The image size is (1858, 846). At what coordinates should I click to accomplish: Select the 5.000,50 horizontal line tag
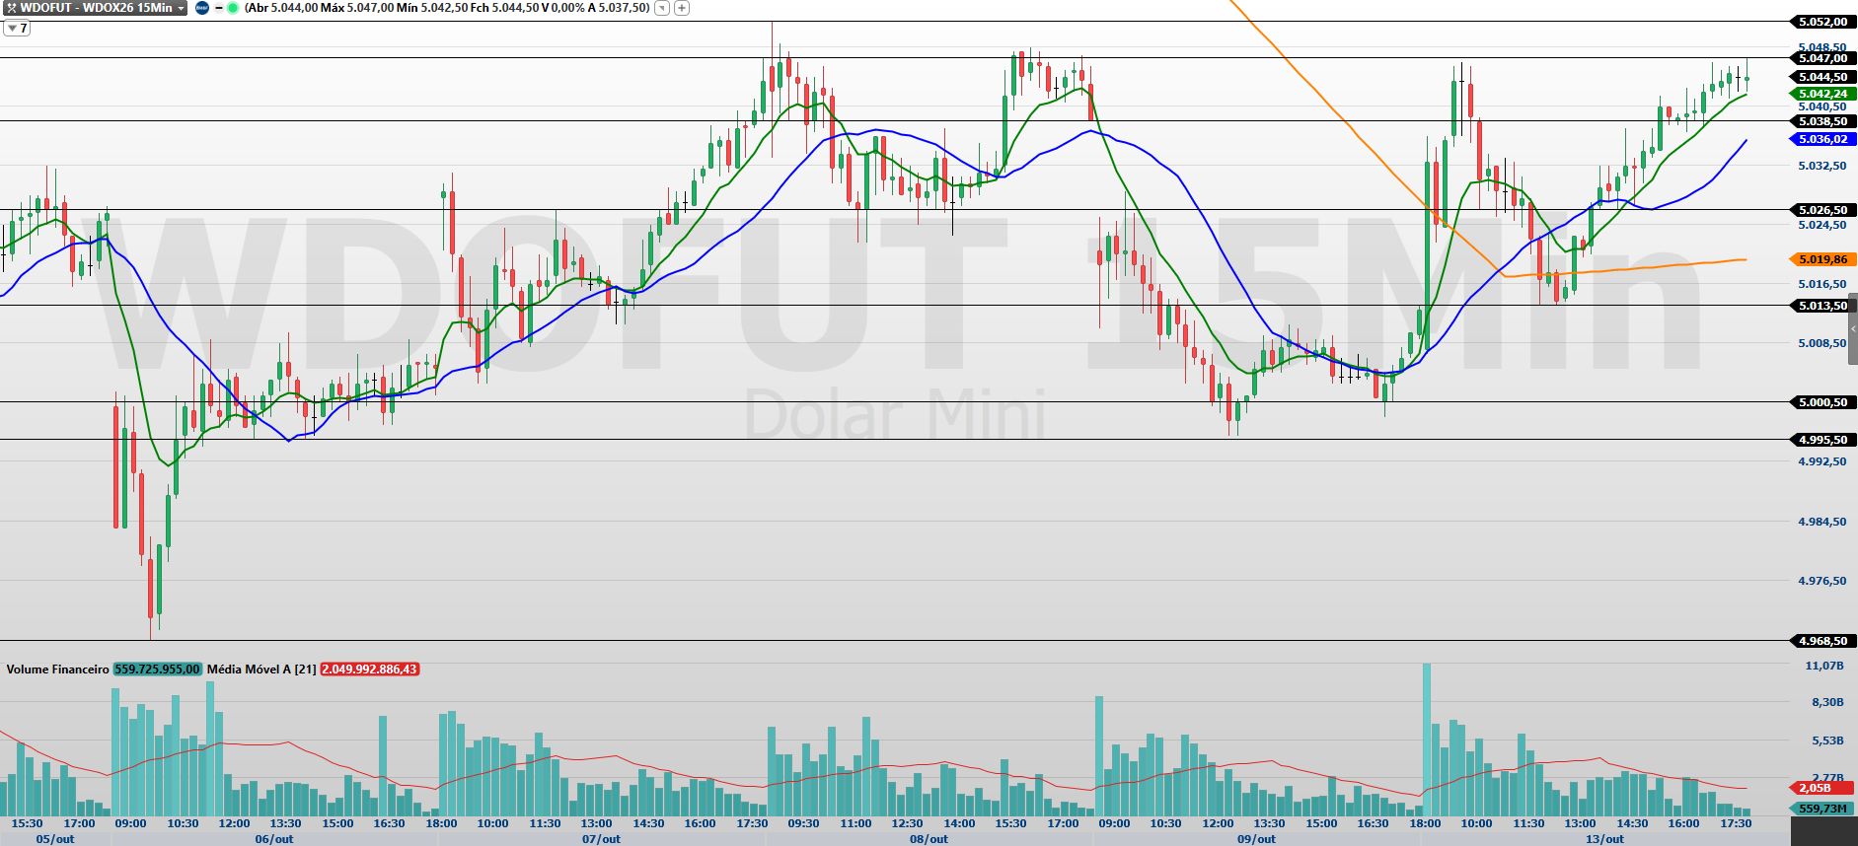[1822, 402]
